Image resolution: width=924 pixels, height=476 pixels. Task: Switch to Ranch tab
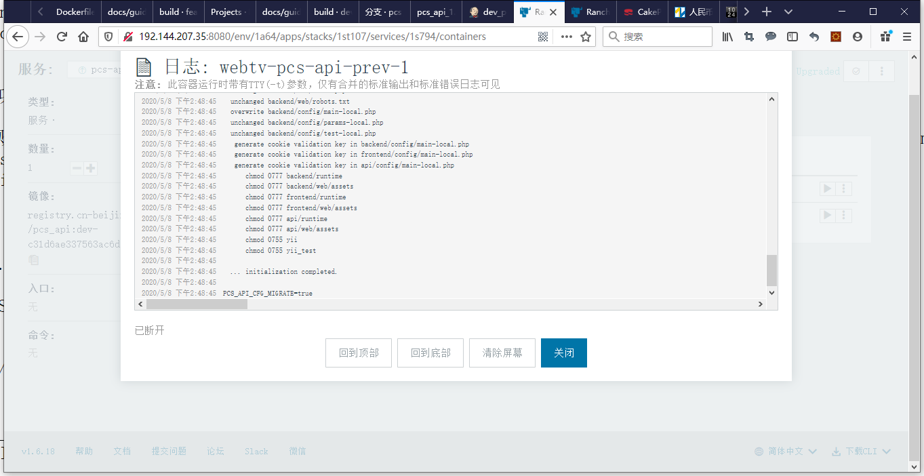(590, 12)
